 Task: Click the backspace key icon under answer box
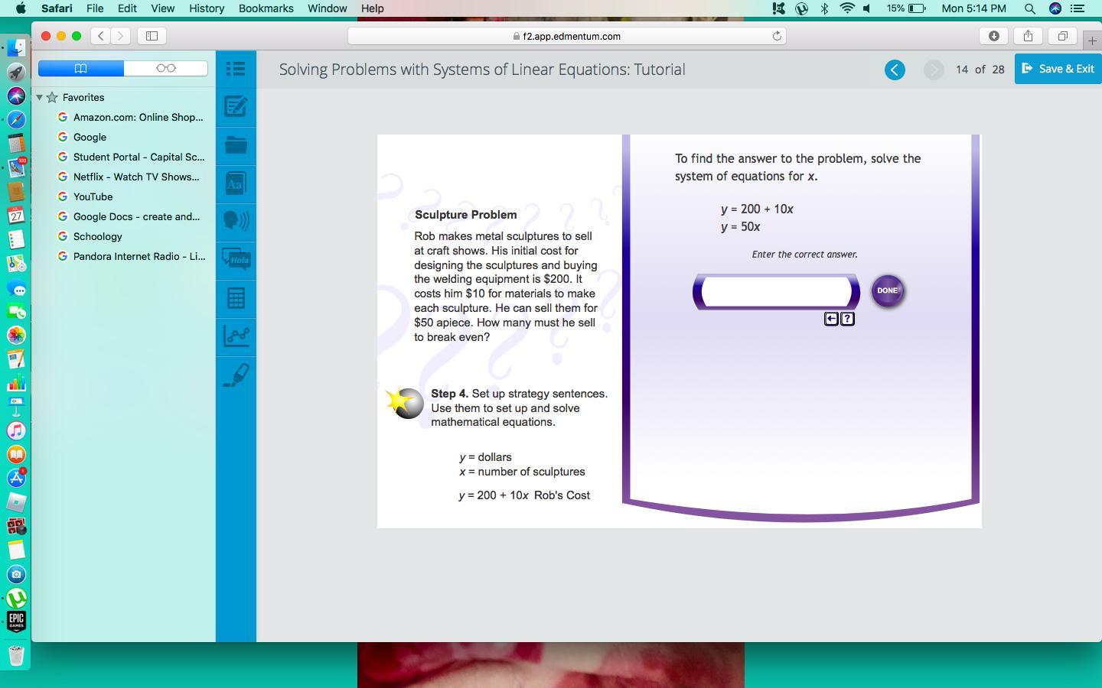pyautogui.click(x=831, y=319)
